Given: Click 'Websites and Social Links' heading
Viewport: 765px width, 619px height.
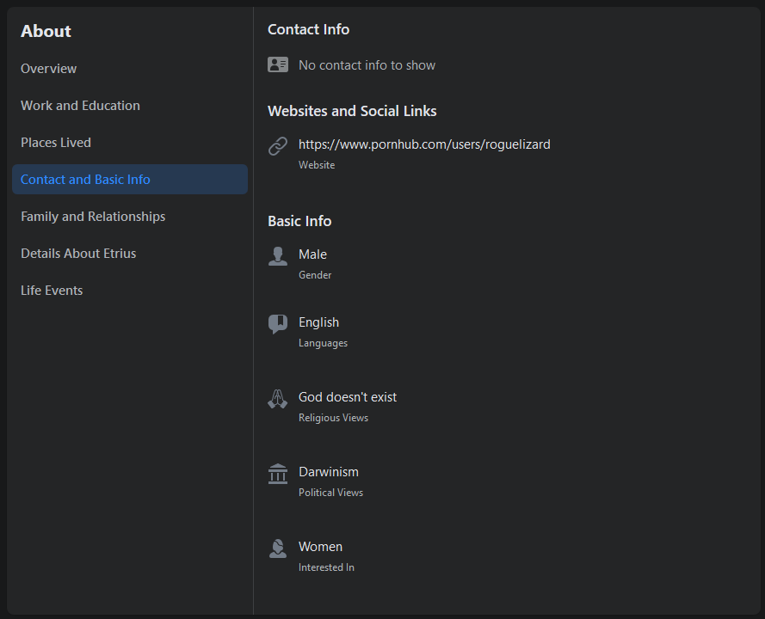Looking at the screenshot, I should 352,111.
